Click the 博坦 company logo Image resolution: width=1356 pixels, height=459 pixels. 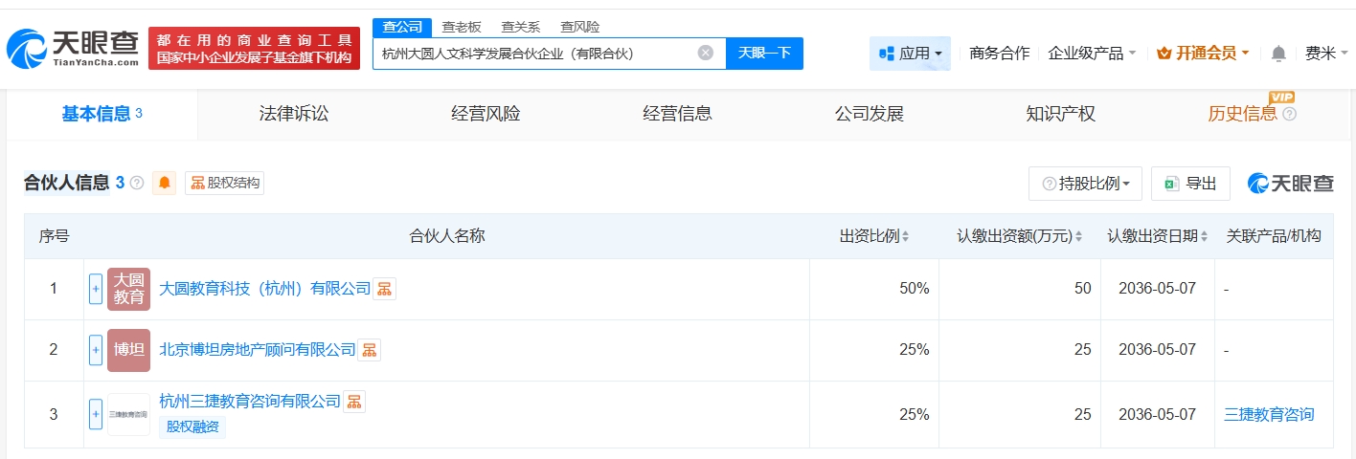tap(129, 350)
